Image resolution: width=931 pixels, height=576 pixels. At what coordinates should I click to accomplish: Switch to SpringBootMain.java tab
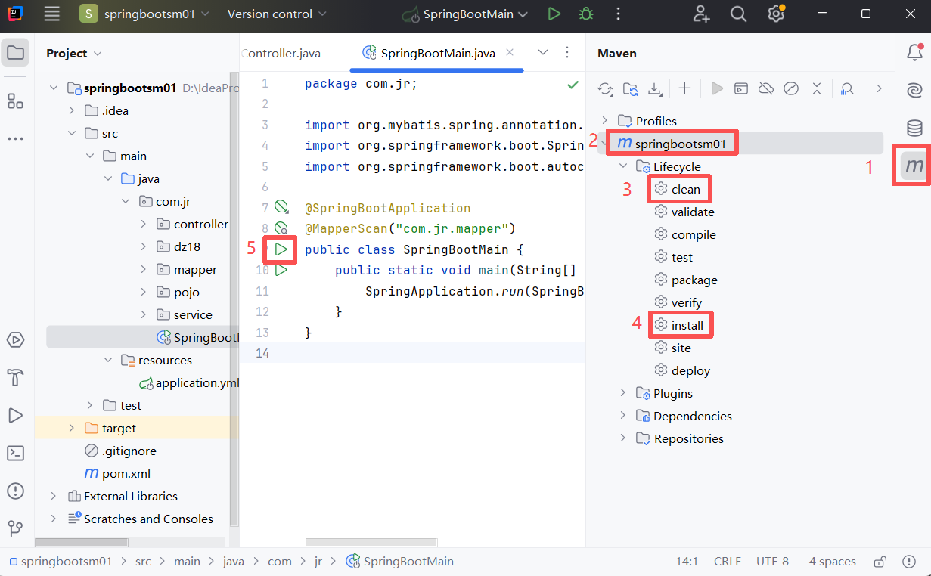pyautogui.click(x=438, y=53)
